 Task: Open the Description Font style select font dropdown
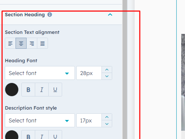point(40,120)
